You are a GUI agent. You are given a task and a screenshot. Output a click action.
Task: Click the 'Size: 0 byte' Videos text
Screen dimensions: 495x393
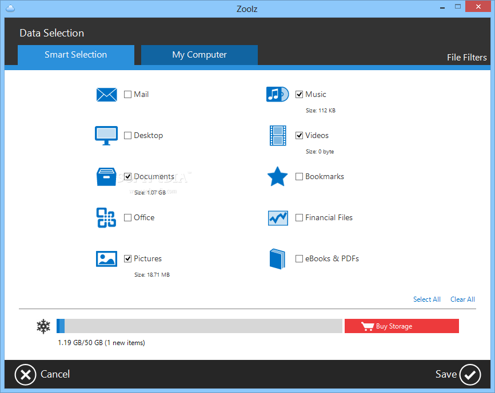pyautogui.click(x=320, y=152)
